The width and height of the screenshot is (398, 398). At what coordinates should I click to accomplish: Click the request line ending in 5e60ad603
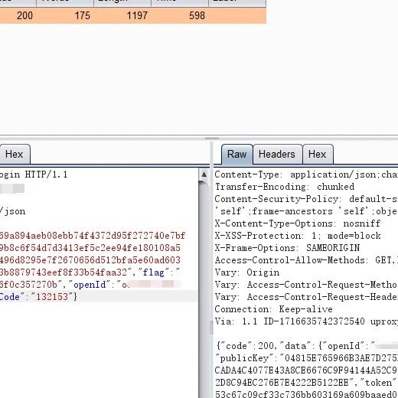90,260
